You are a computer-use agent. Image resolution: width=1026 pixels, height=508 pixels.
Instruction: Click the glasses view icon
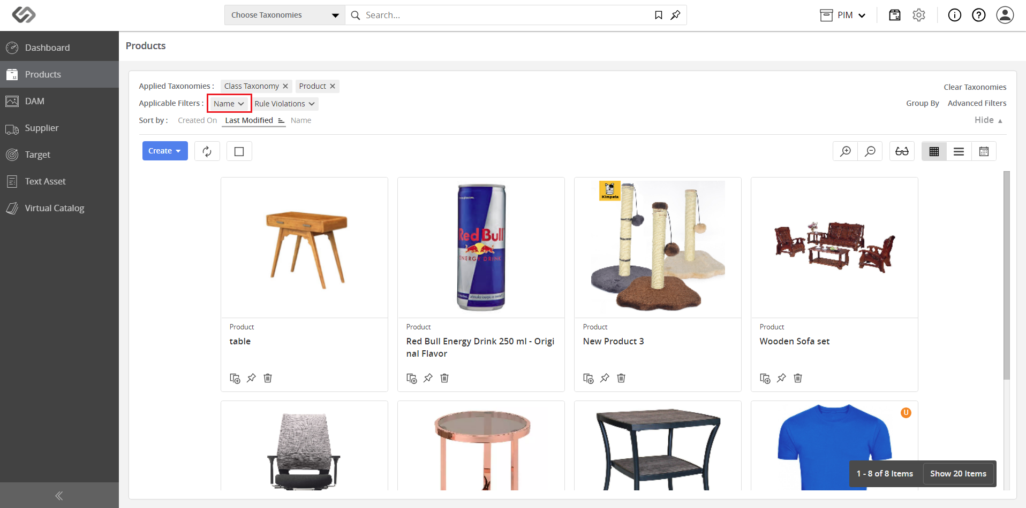pyautogui.click(x=902, y=151)
